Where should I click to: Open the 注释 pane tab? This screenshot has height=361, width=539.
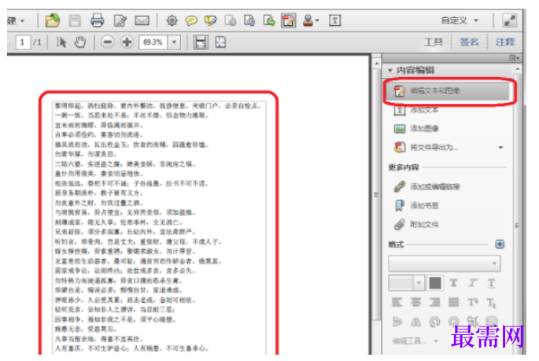tap(505, 42)
